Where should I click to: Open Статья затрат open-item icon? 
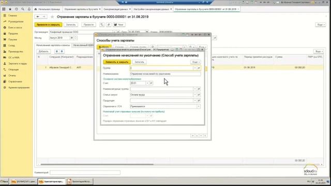[x=199, y=95]
